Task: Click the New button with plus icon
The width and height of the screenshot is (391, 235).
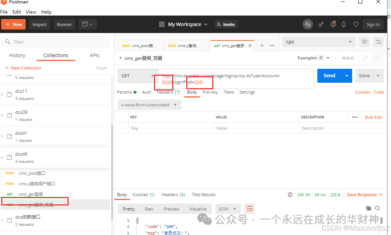Action: point(14,24)
